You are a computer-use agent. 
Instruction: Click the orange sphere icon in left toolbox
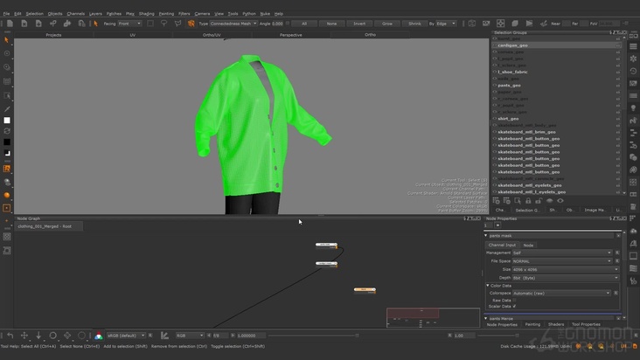6,195
